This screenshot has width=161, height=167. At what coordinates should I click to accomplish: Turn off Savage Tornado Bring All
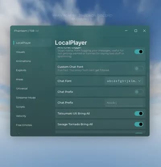coord(139,124)
